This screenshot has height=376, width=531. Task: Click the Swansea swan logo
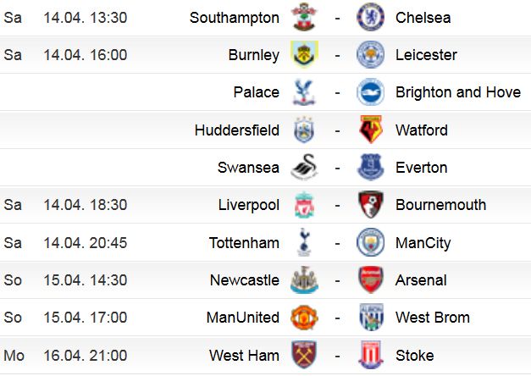click(304, 167)
